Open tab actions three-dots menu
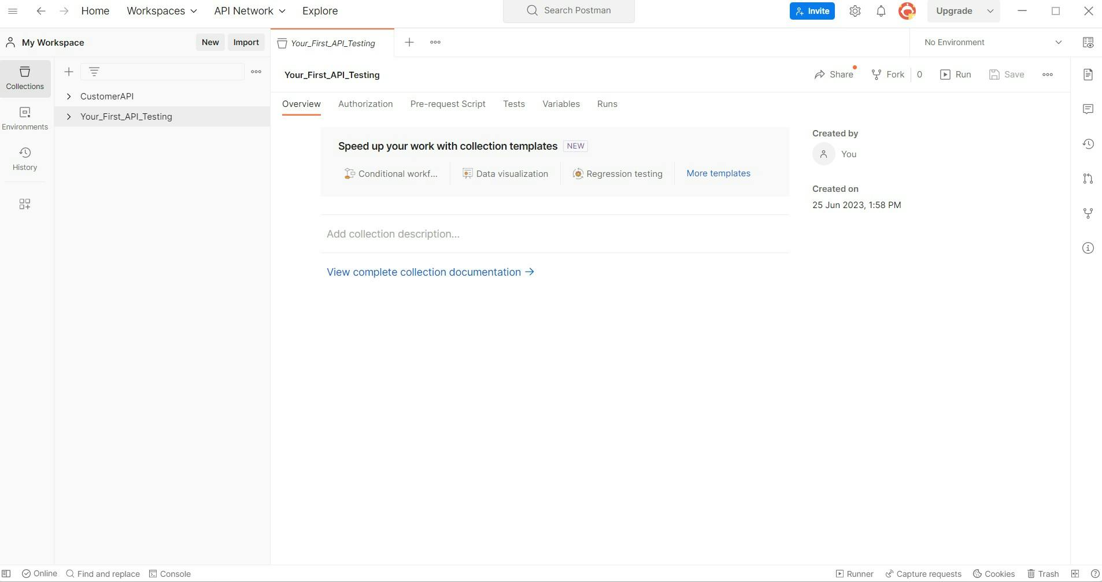 tap(435, 42)
